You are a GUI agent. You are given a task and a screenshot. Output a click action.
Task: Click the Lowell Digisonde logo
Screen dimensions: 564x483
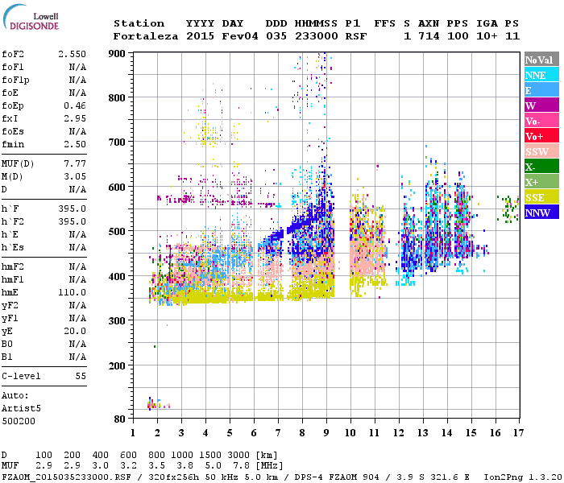31,18
